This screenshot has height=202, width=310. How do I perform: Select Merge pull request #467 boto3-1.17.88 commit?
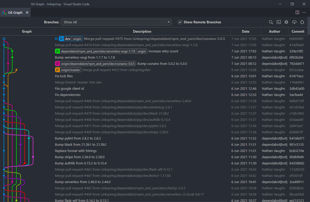point(113,176)
